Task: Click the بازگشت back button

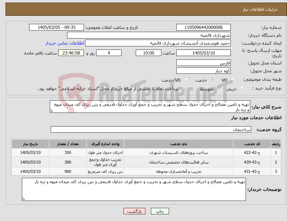Action: coord(134,211)
